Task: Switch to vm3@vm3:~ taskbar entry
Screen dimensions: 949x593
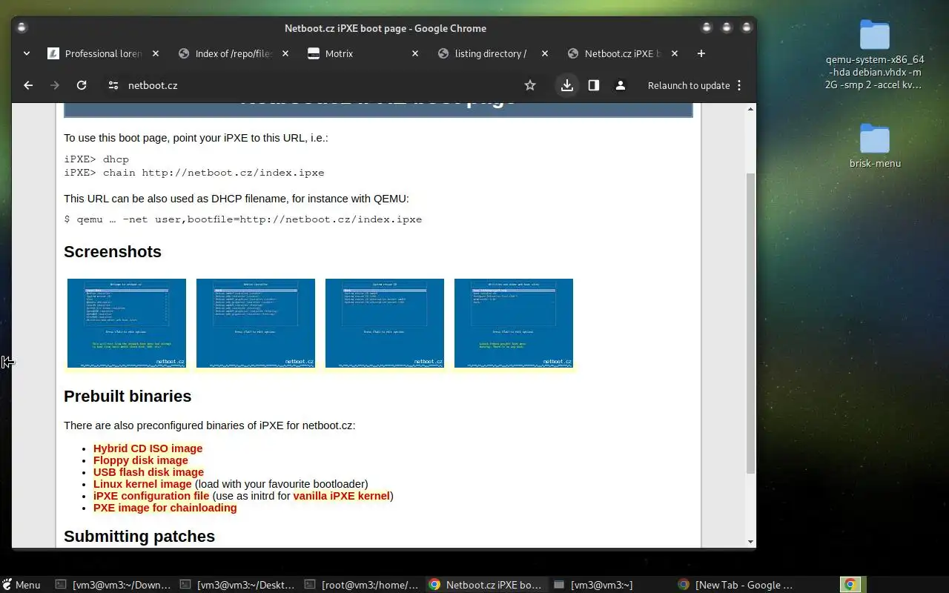Action: click(612, 585)
